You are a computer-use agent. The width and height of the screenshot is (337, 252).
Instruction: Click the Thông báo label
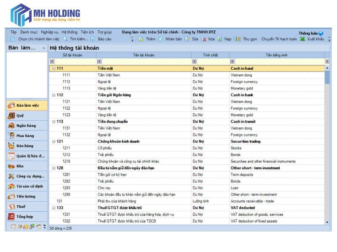point(308,34)
